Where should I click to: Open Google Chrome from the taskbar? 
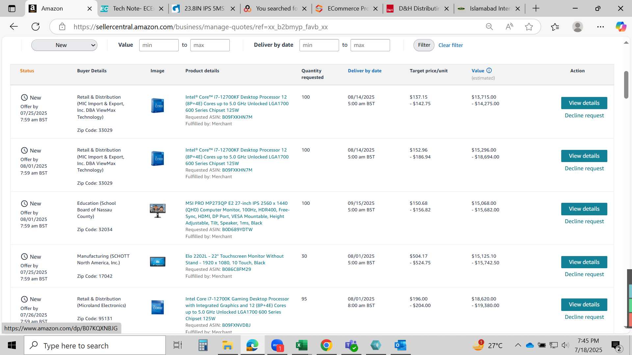point(326,345)
